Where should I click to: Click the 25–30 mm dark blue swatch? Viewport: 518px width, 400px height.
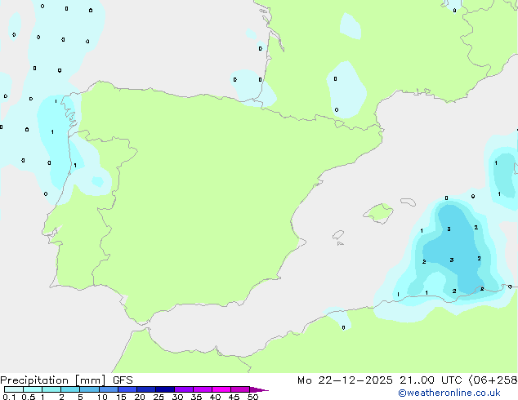(165, 389)
